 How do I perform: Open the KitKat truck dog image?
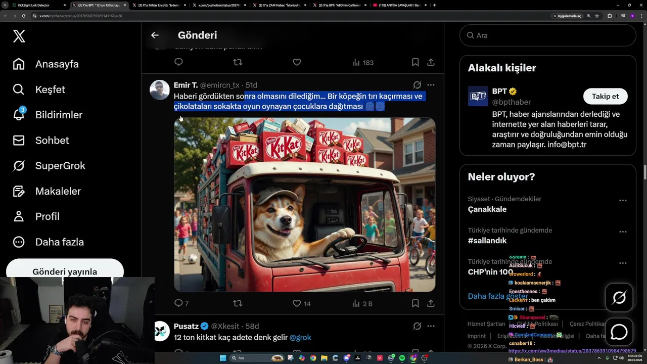point(304,205)
